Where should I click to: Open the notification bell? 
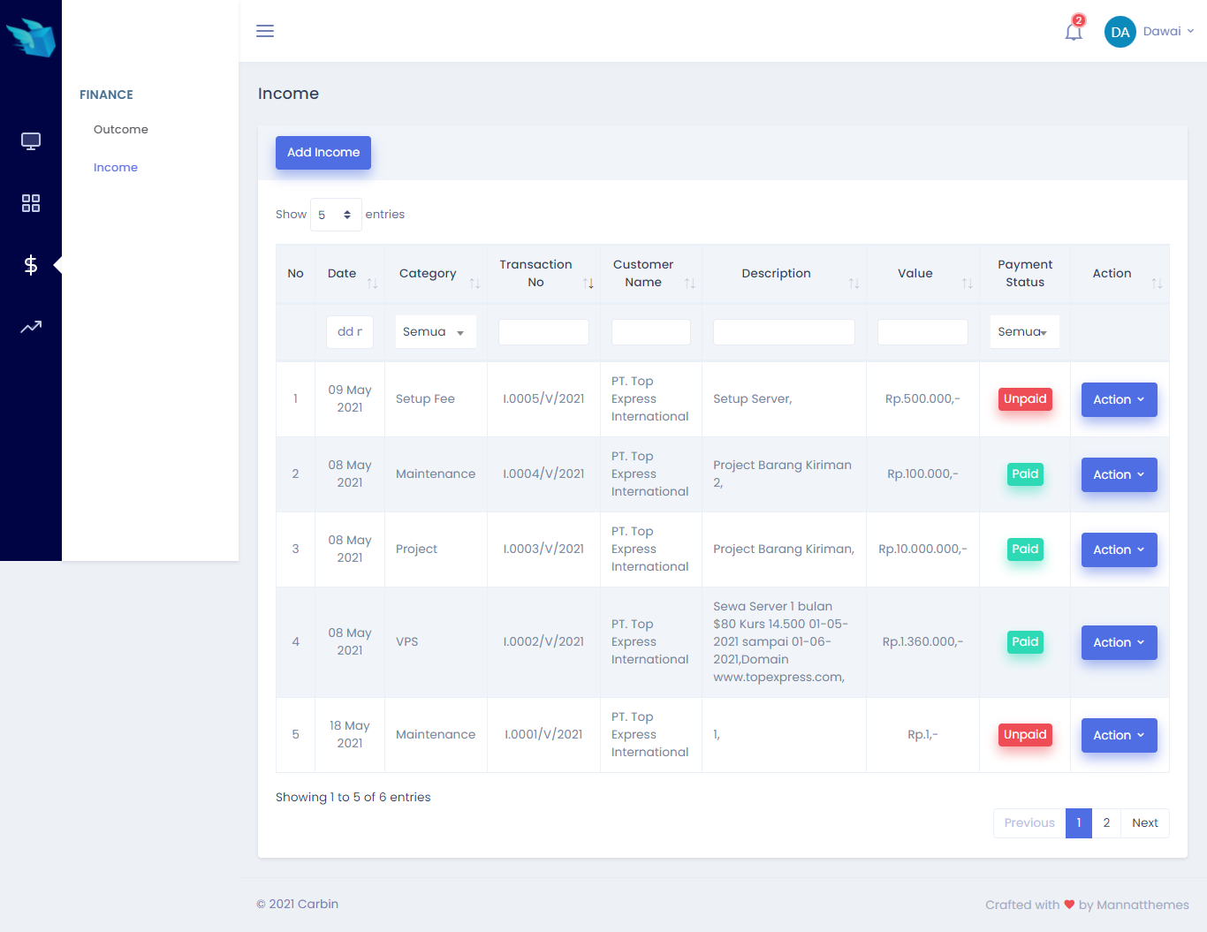tap(1074, 32)
